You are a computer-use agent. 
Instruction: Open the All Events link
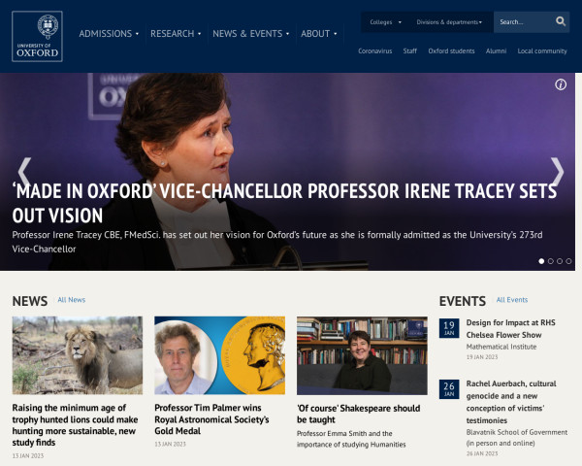tap(512, 300)
